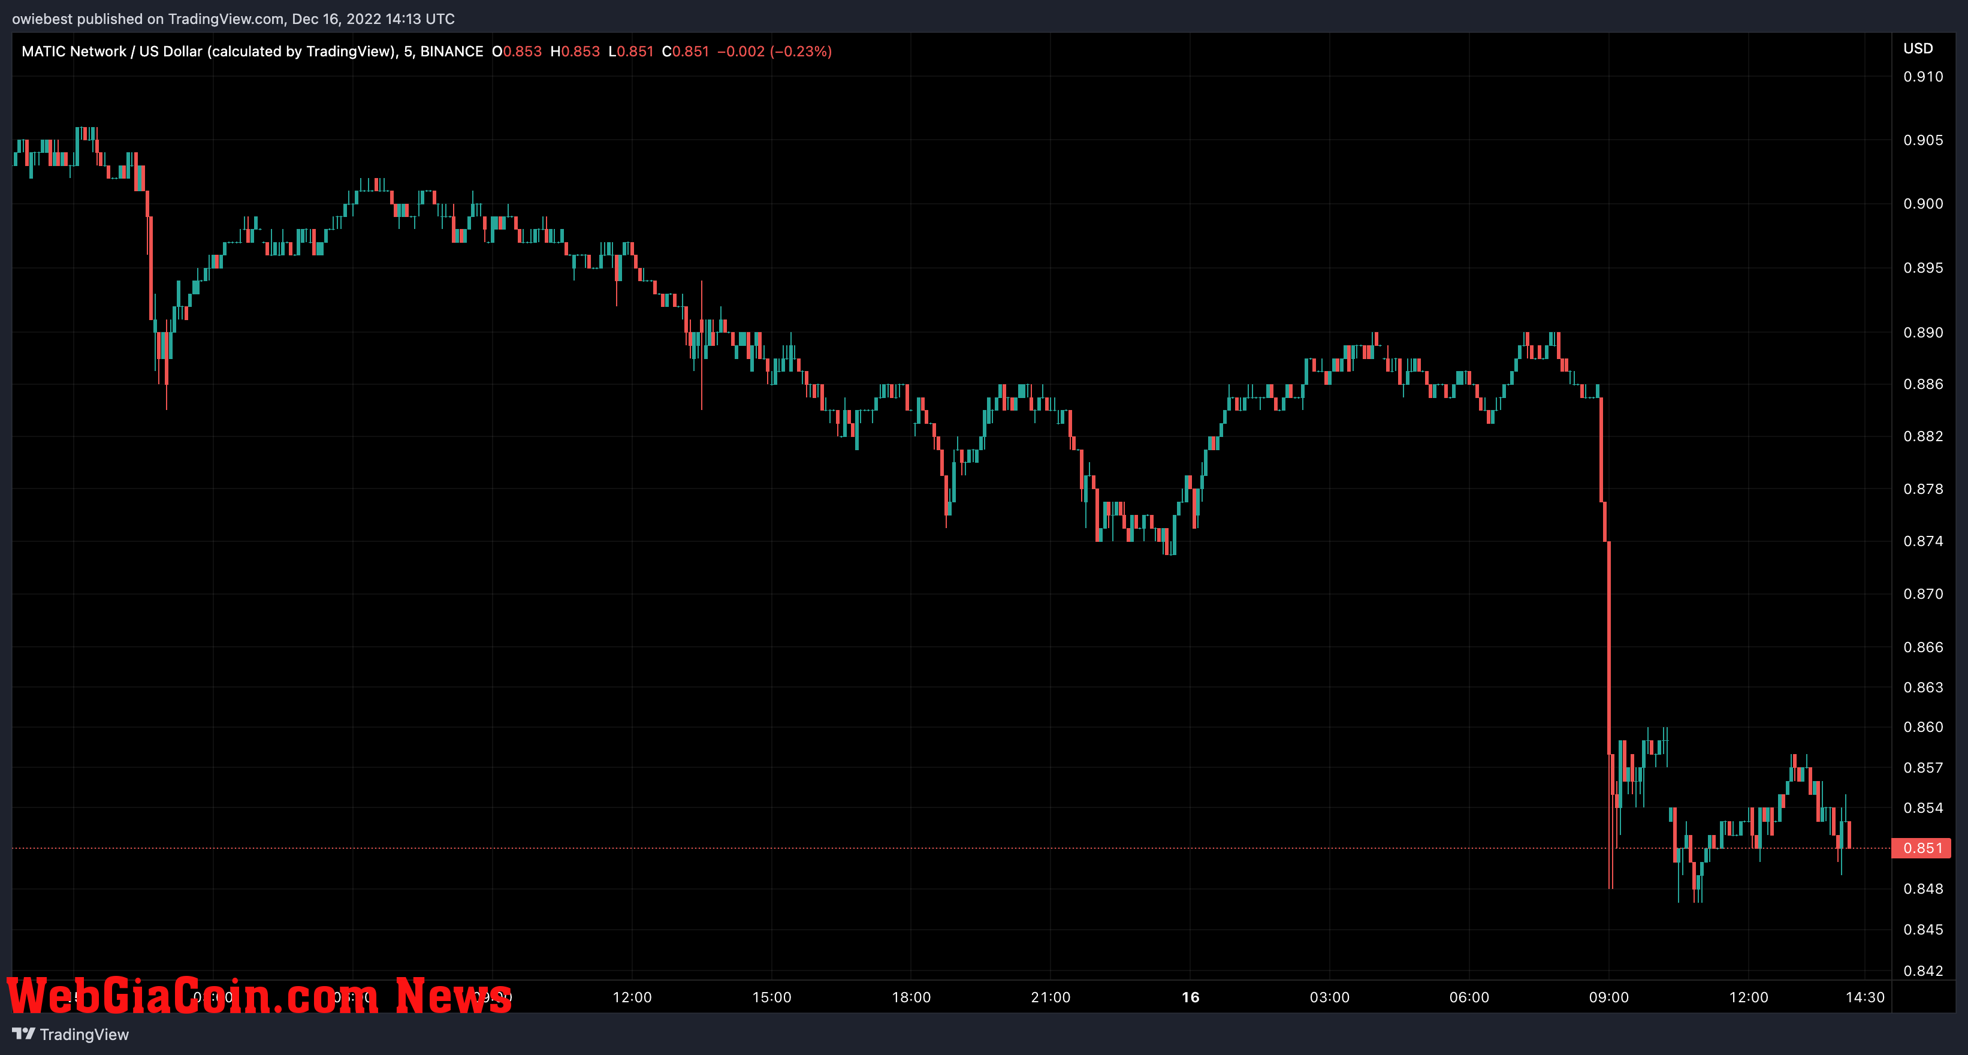Click the 18:00 time axis label
This screenshot has width=1968, height=1055.
tap(911, 997)
